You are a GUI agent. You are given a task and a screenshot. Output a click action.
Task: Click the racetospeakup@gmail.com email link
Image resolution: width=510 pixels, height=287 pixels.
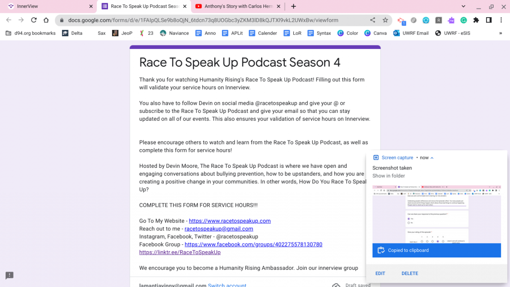(219, 229)
